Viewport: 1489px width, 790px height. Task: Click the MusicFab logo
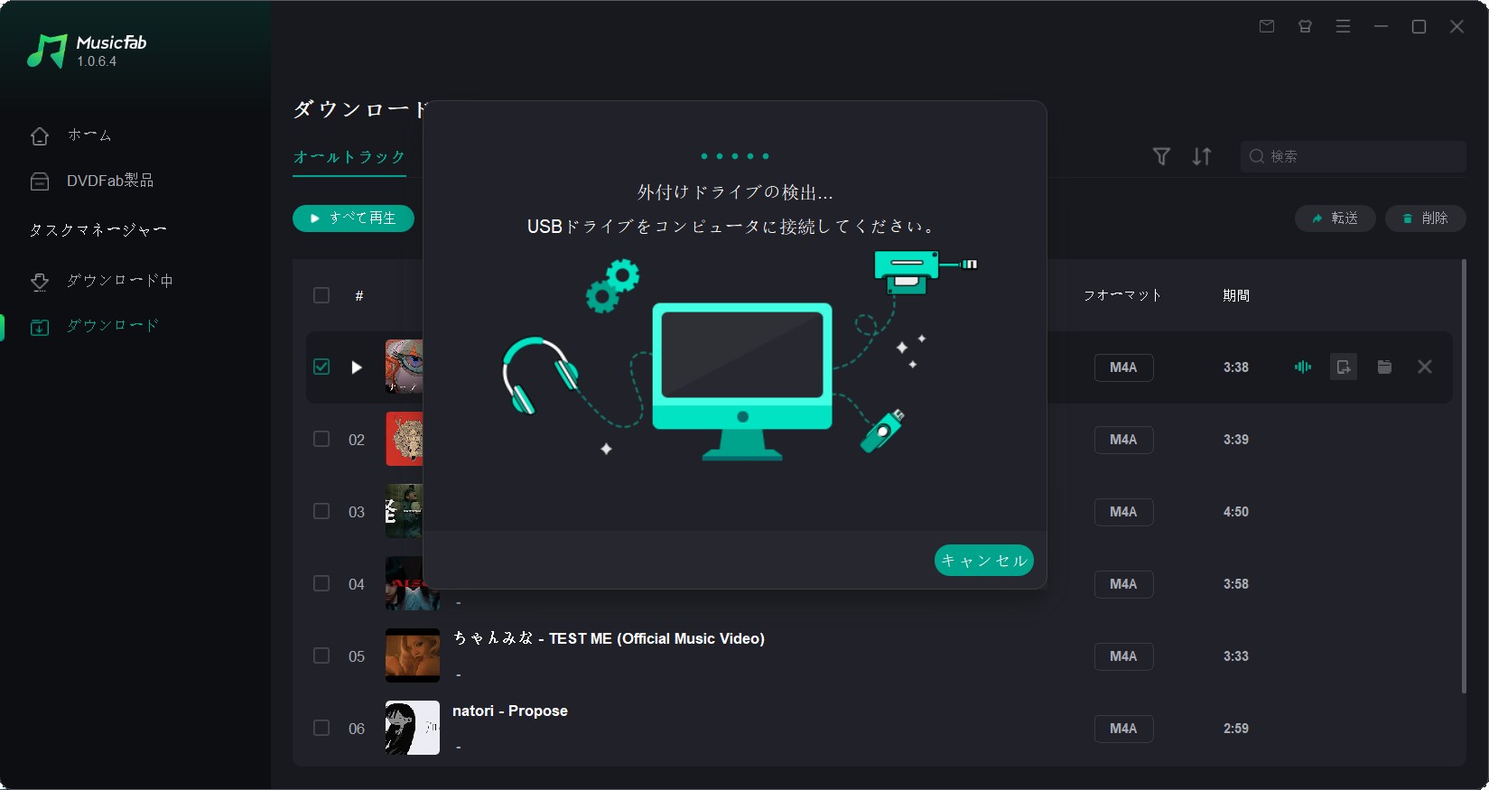pyautogui.click(x=87, y=51)
